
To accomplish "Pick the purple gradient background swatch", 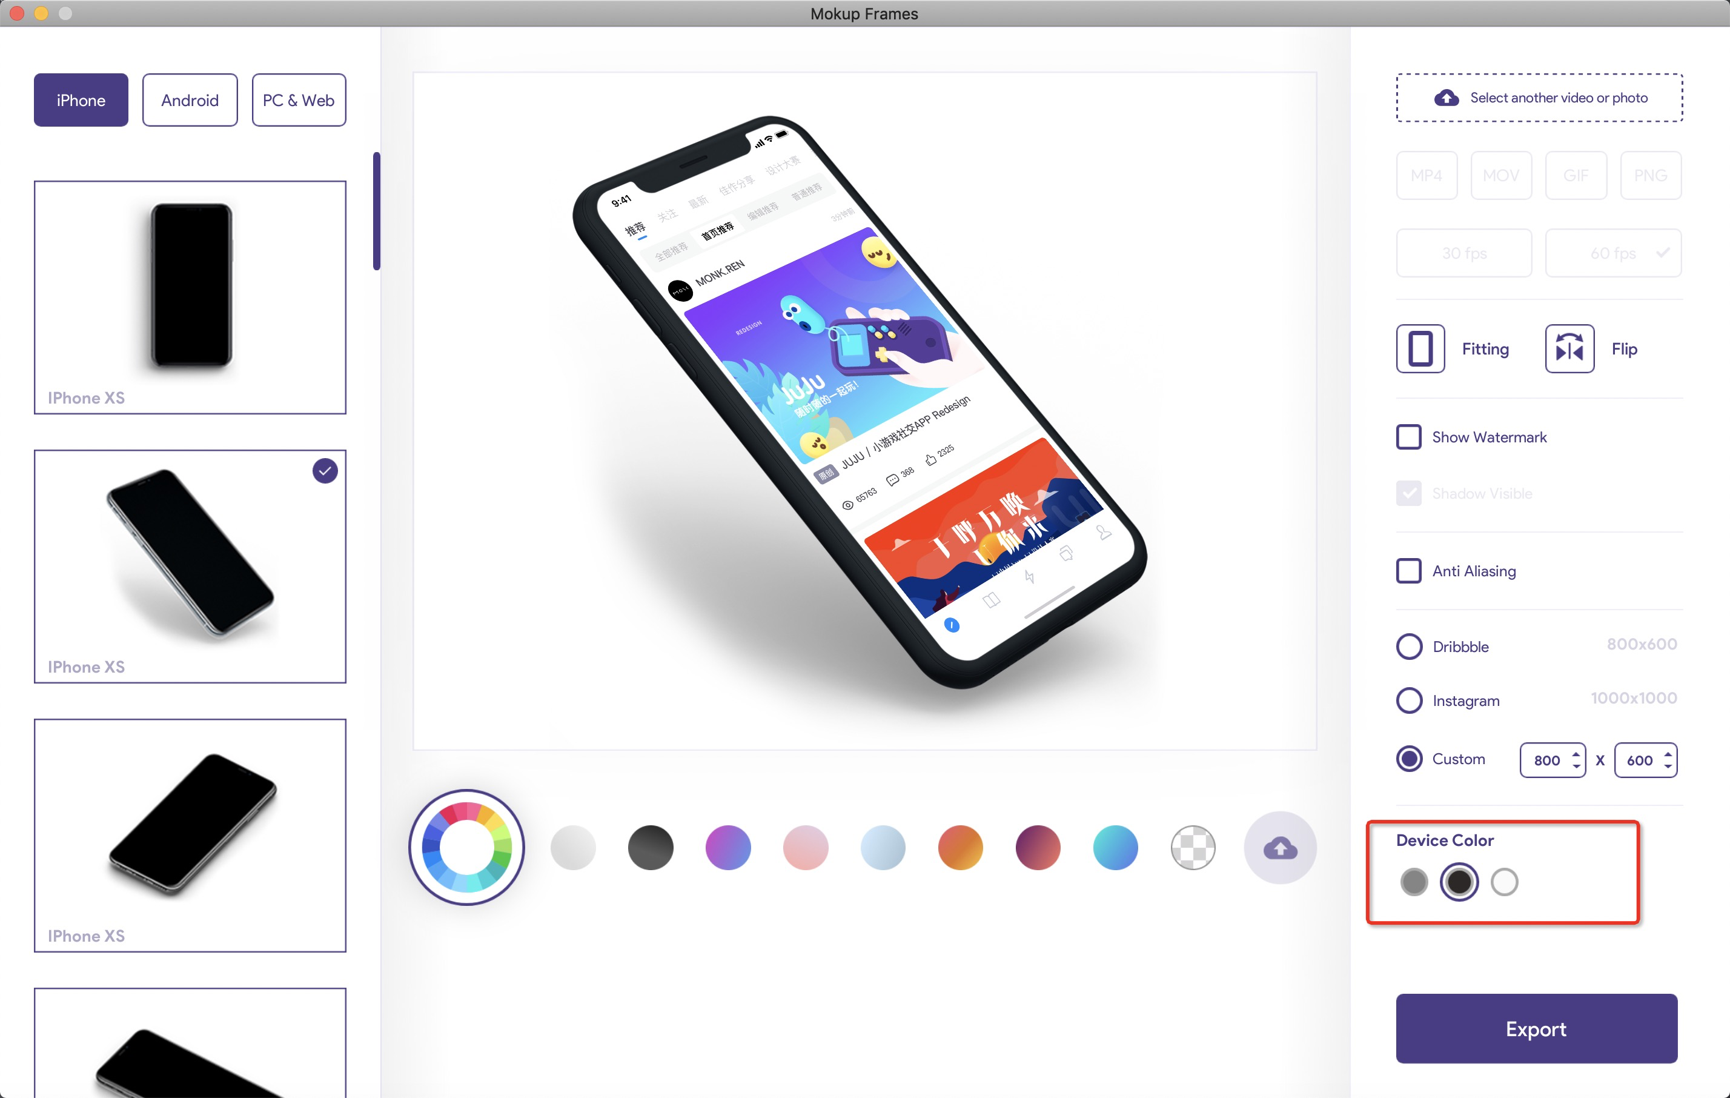I will (x=729, y=848).
